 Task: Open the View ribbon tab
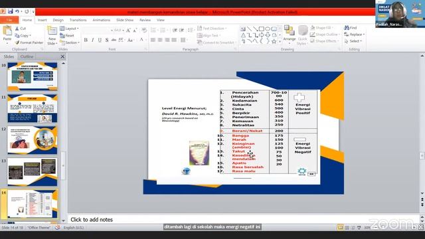(161, 20)
